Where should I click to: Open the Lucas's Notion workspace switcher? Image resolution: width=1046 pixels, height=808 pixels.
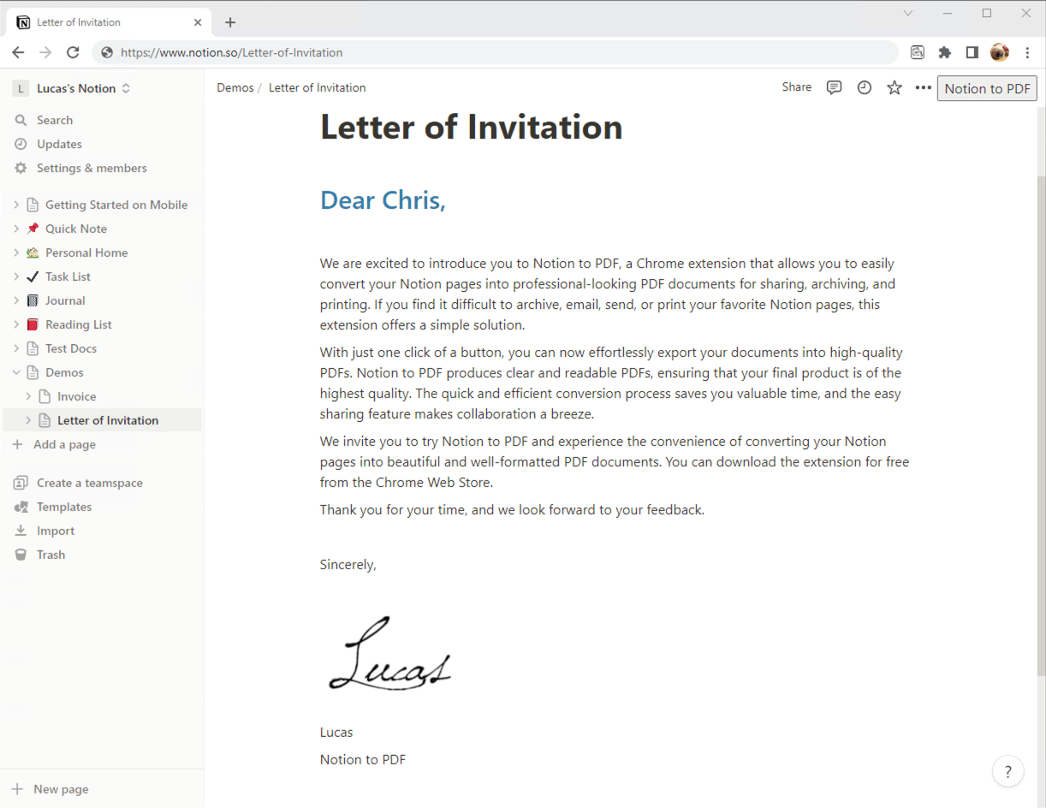coord(75,87)
